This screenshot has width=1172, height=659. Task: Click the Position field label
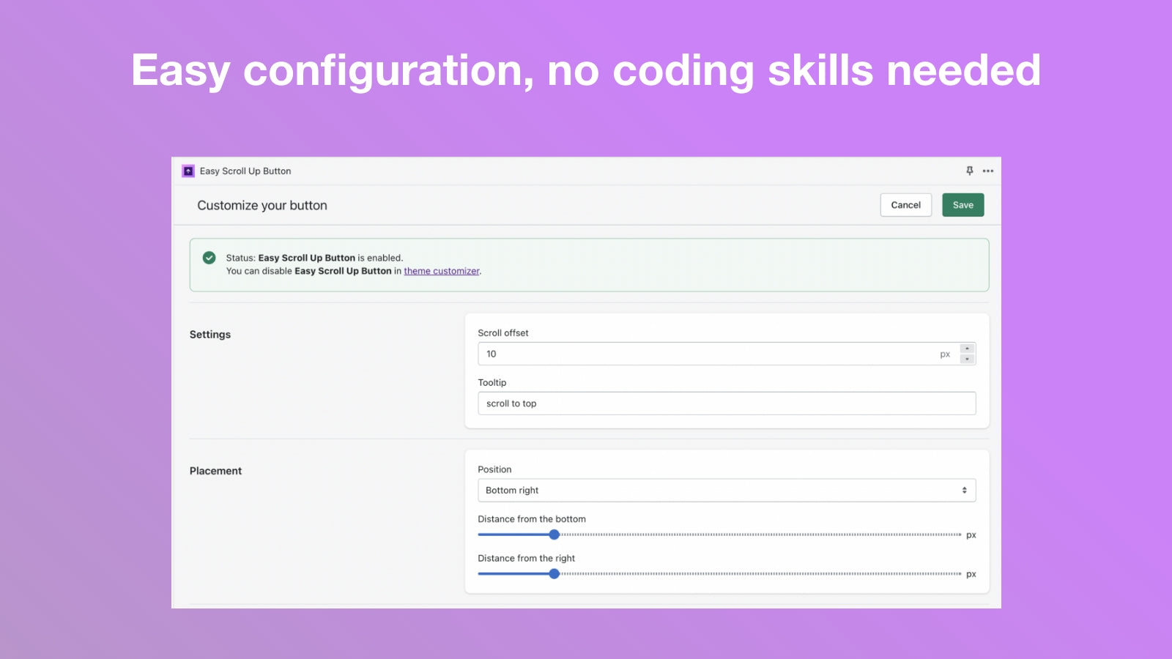click(494, 469)
